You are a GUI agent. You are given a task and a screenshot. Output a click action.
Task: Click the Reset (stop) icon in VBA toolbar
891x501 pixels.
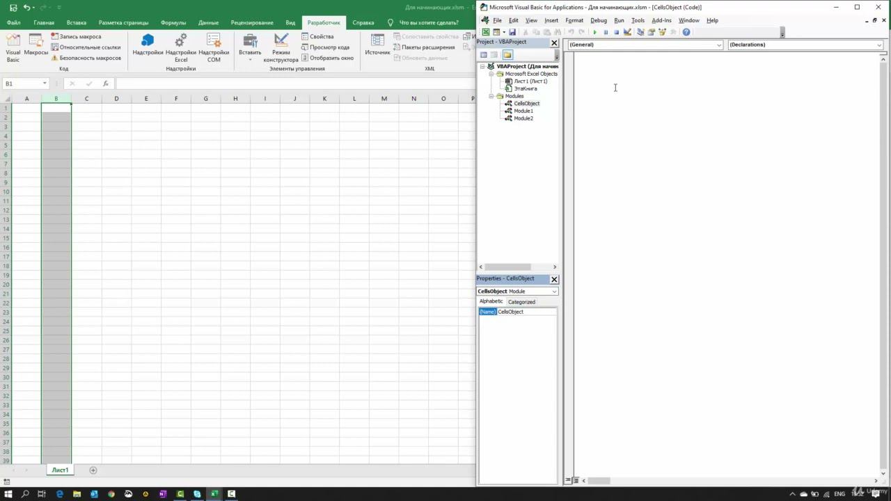pyautogui.click(x=616, y=32)
